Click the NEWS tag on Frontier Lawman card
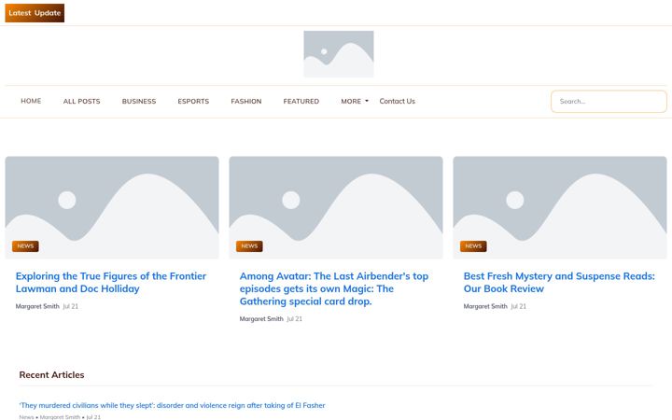This screenshot has height=420, width=672. pyautogui.click(x=25, y=246)
